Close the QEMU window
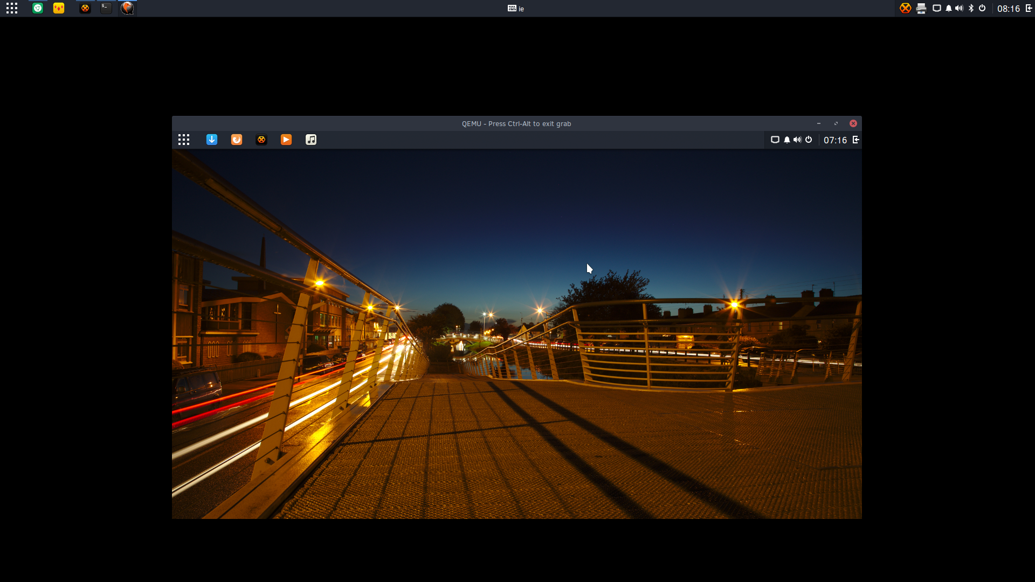This screenshot has width=1035, height=582. (x=853, y=123)
